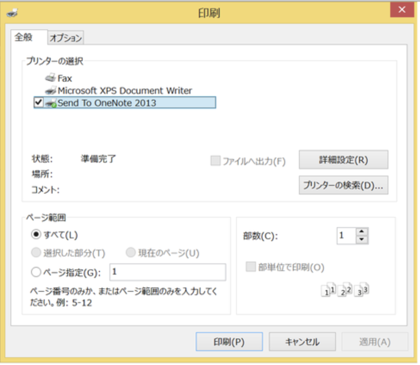Screen dimensions: 420x365
Task: Click the 場所: label
Action: coord(42,174)
